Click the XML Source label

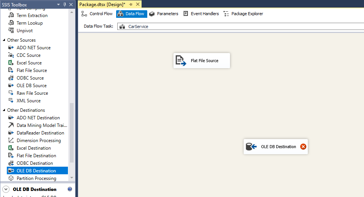[x=28, y=101]
